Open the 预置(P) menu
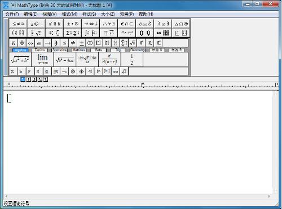The height and width of the screenshot is (209, 282). coord(127,14)
